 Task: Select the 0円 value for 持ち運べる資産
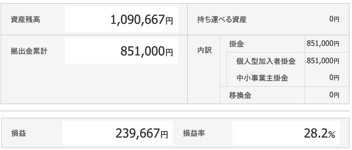pyautogui.click(x=334, y=20)
